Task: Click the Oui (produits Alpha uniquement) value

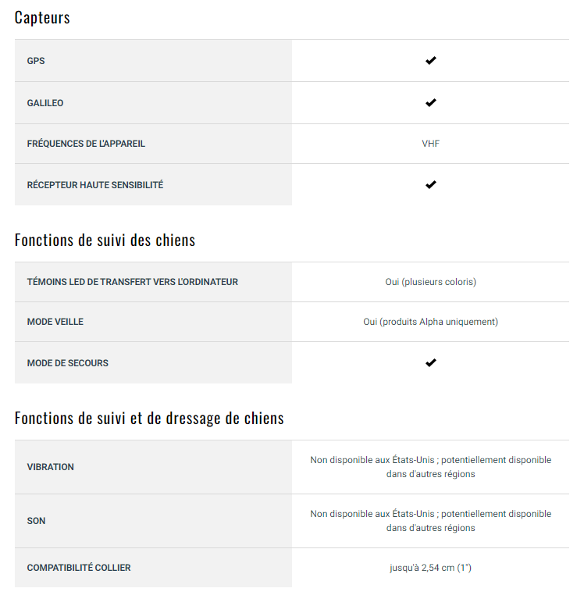Action: [x=430, y=322]
